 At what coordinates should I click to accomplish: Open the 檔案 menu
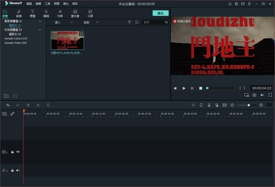[29, 4]
